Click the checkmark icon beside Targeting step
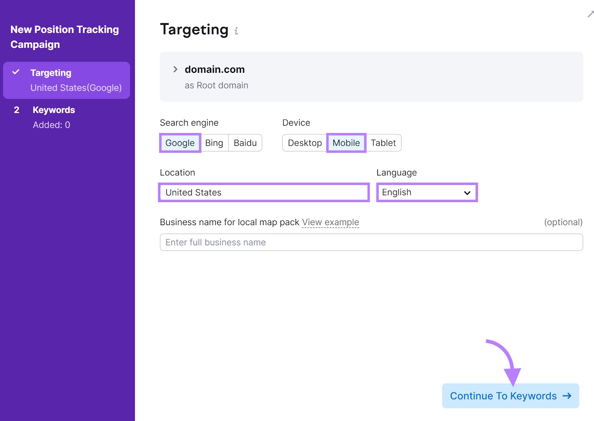594x421 pixels. pos(16,72)
